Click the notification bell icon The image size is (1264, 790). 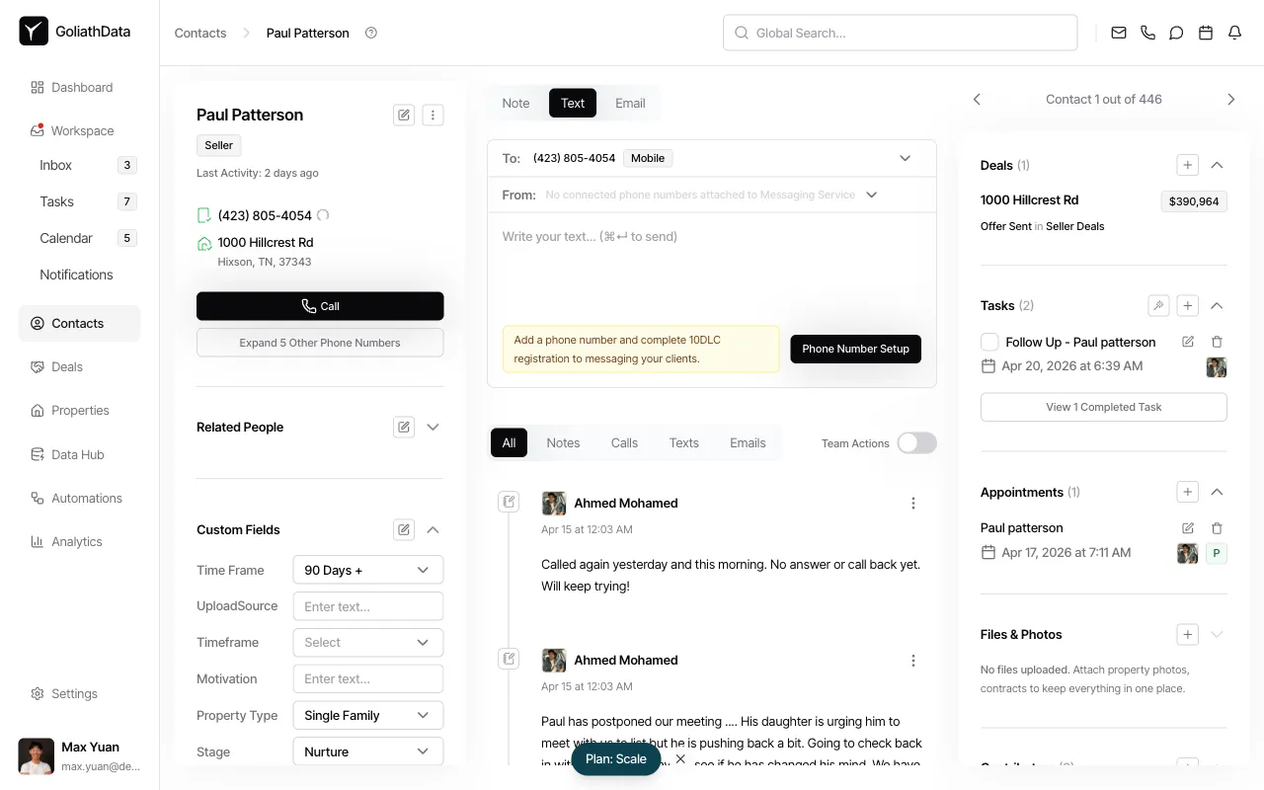click(x=1234, y=33)
